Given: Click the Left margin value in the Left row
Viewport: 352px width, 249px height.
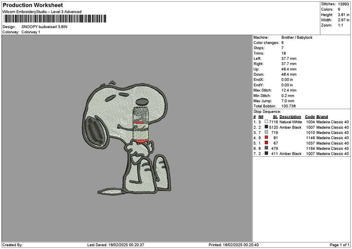Looking at the screenshot, I should pos(289,59).
